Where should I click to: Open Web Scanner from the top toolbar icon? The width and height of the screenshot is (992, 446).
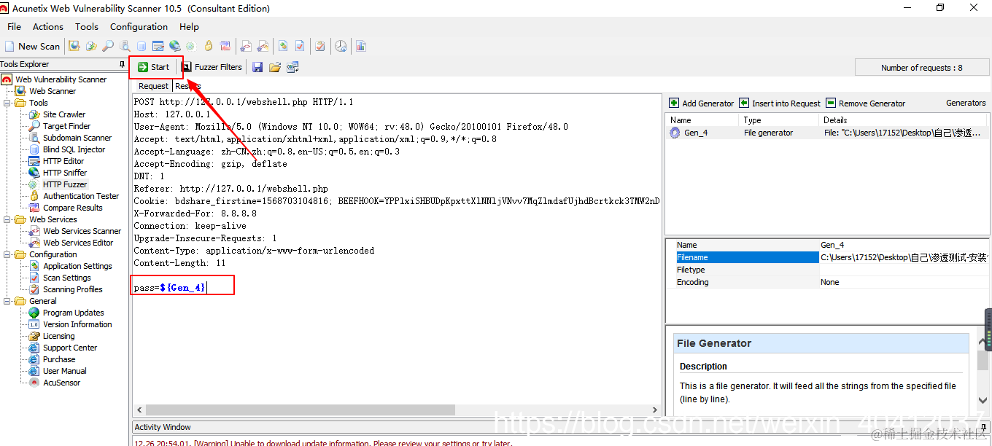pyautogui.click(x=74, y=46)
